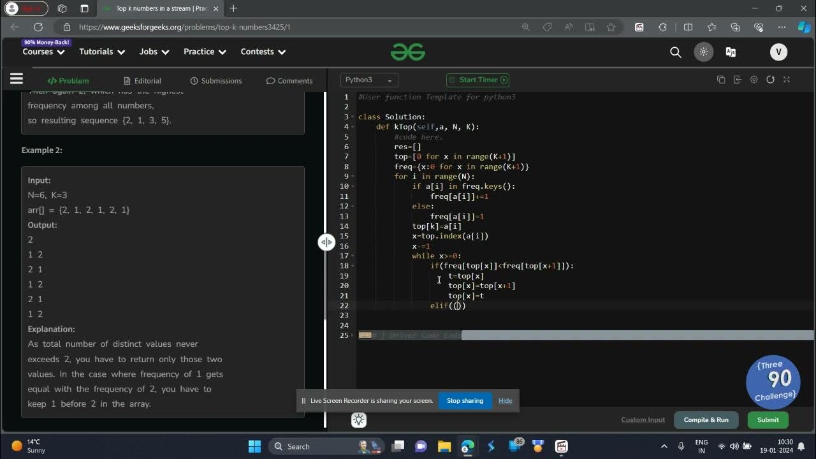816x459 pixels.
Task: Switch to the Problem tab
Action: pyautogui.click(x=68, y=81)
